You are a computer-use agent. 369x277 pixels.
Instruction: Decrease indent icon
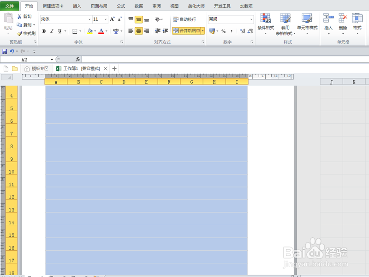tap(158, 30)
